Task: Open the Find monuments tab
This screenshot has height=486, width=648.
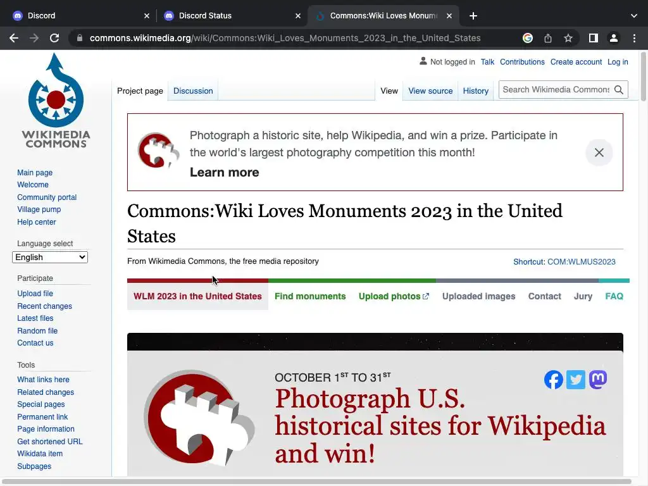Action: pos(310,296)
